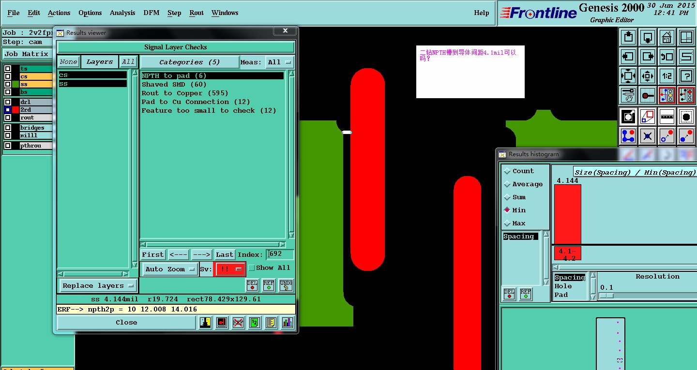Go to previous result with <--- button
The width and height of the screenshot is (697, 370).
[179, 254]
